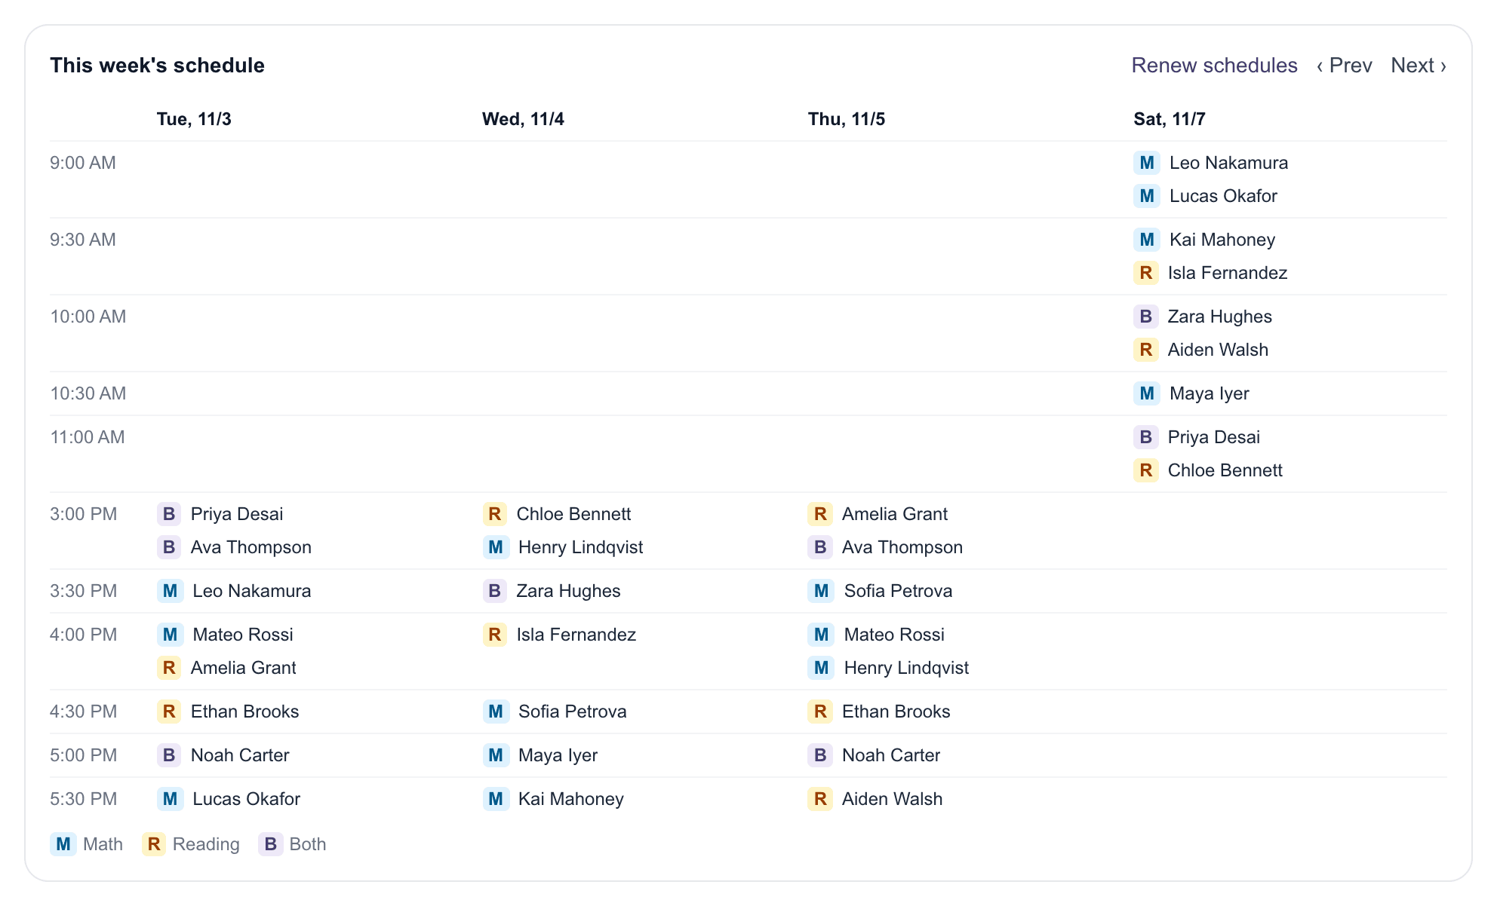
Task: Click Reading badge beside Aiden Walsh on Saturday
Action: point(1146,350)
